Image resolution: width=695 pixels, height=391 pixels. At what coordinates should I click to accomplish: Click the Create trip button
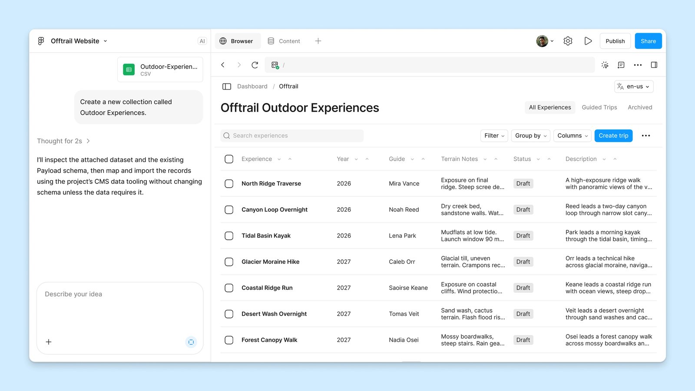[x=613, y=136]
